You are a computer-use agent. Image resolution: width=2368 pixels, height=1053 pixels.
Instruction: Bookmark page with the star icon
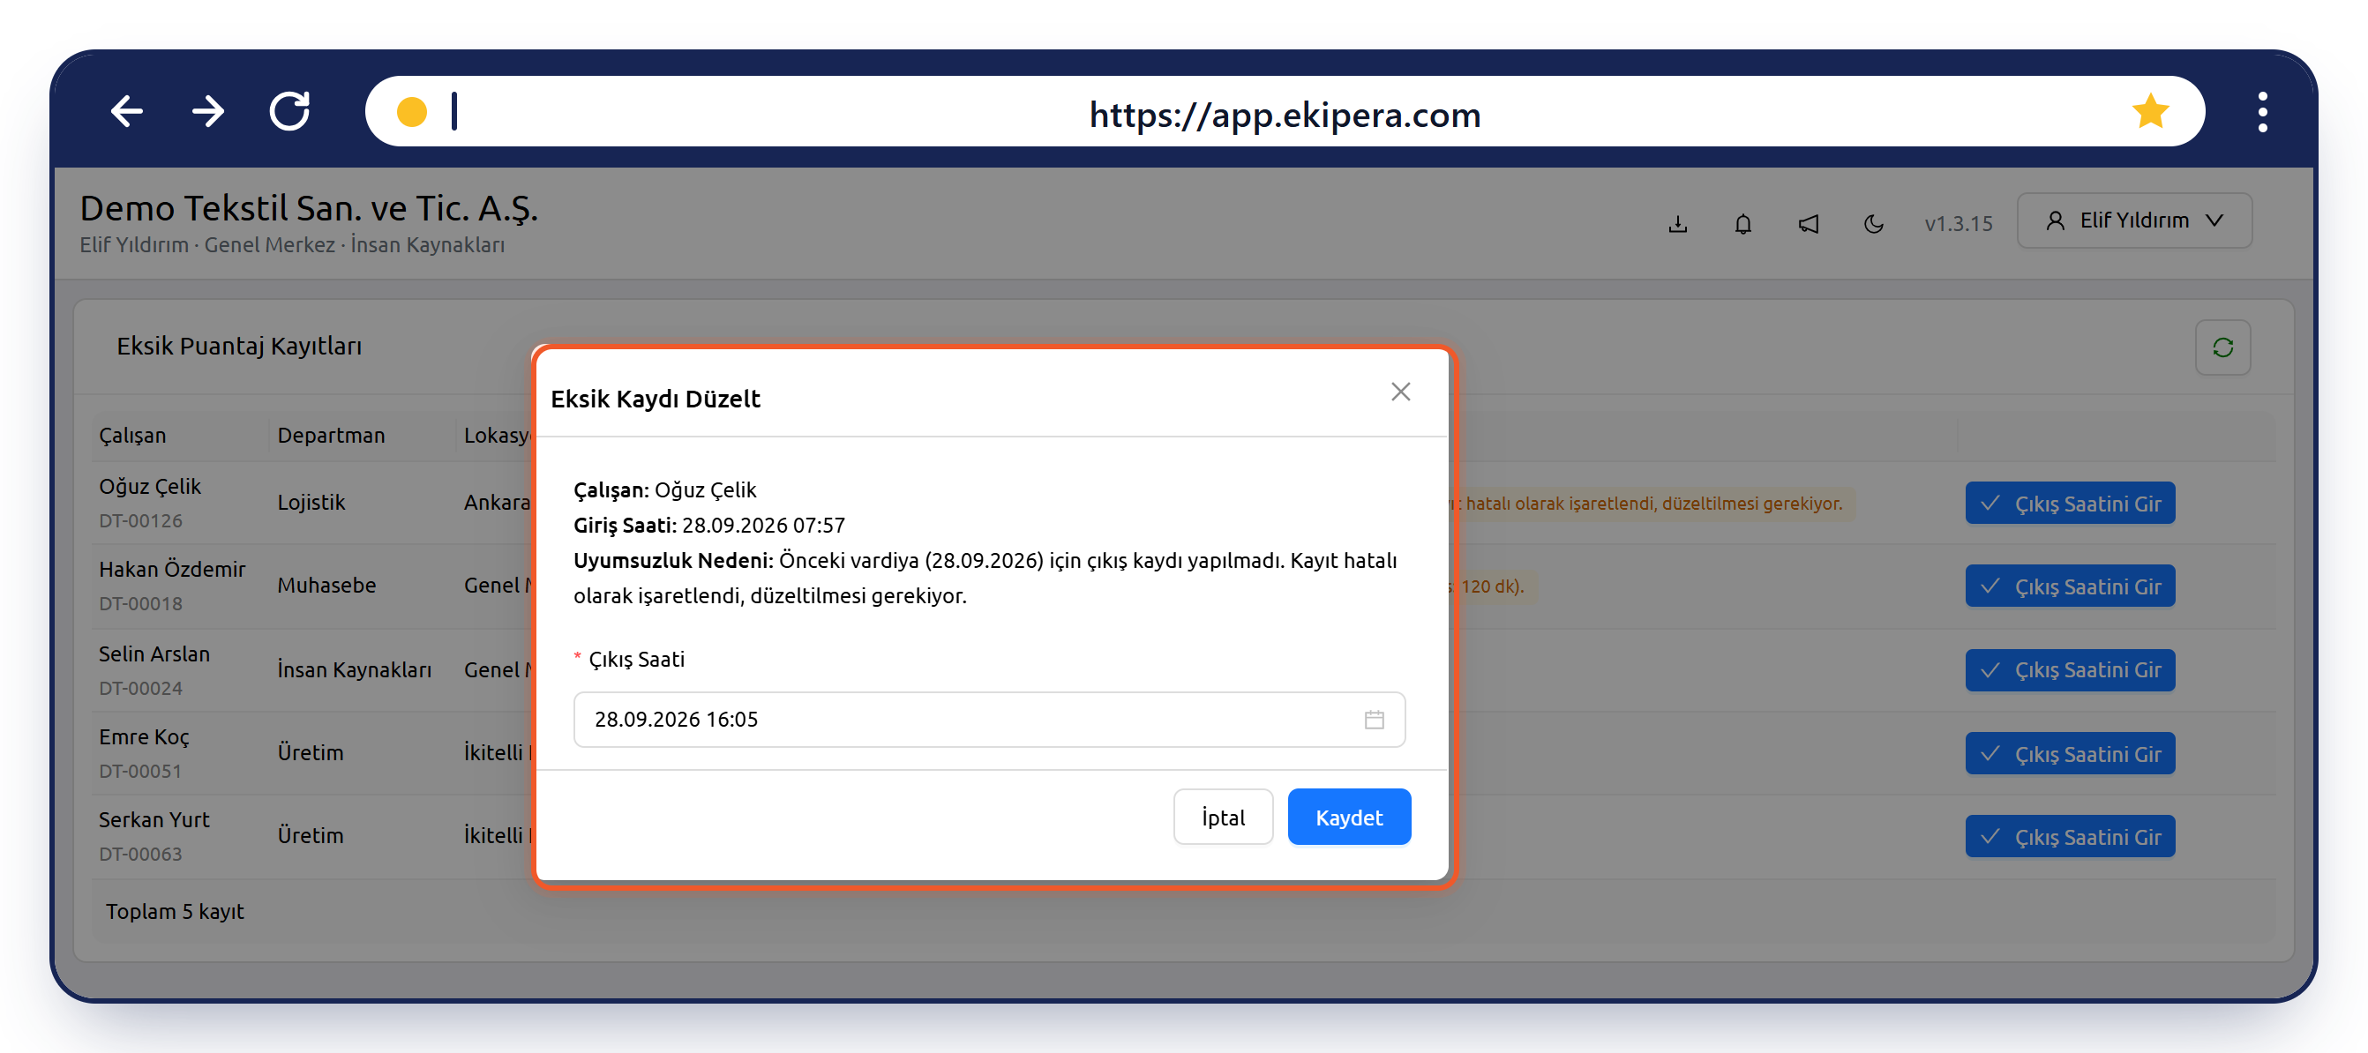point(2151,111)
